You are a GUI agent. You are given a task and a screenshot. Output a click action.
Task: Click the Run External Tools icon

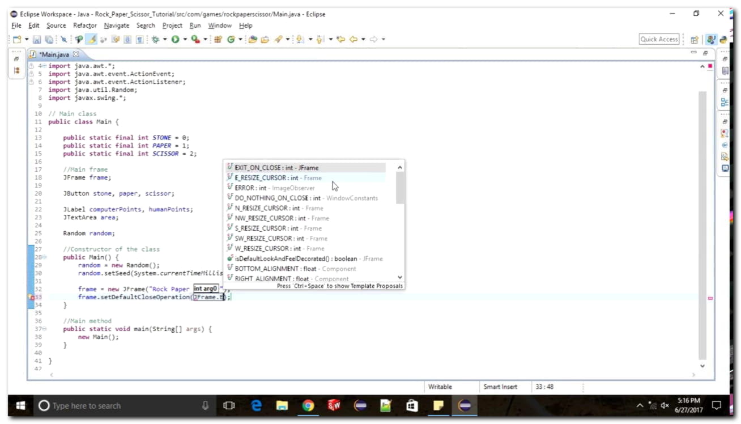pos(195,39)
